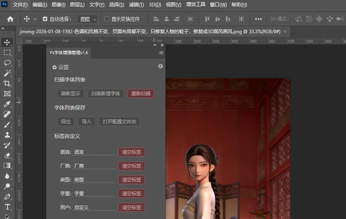Click the Photoshop Ps logo icon
This screenshot has width=346, height=219.
[x=4, y=4]
